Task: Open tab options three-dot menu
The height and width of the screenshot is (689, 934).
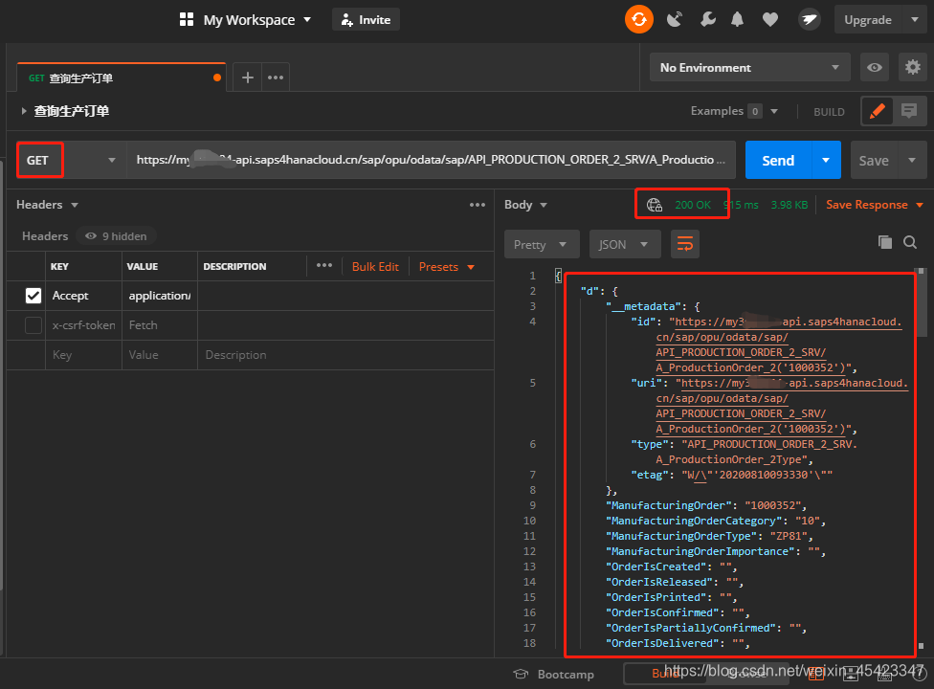Action: click(x=276, y=78)
